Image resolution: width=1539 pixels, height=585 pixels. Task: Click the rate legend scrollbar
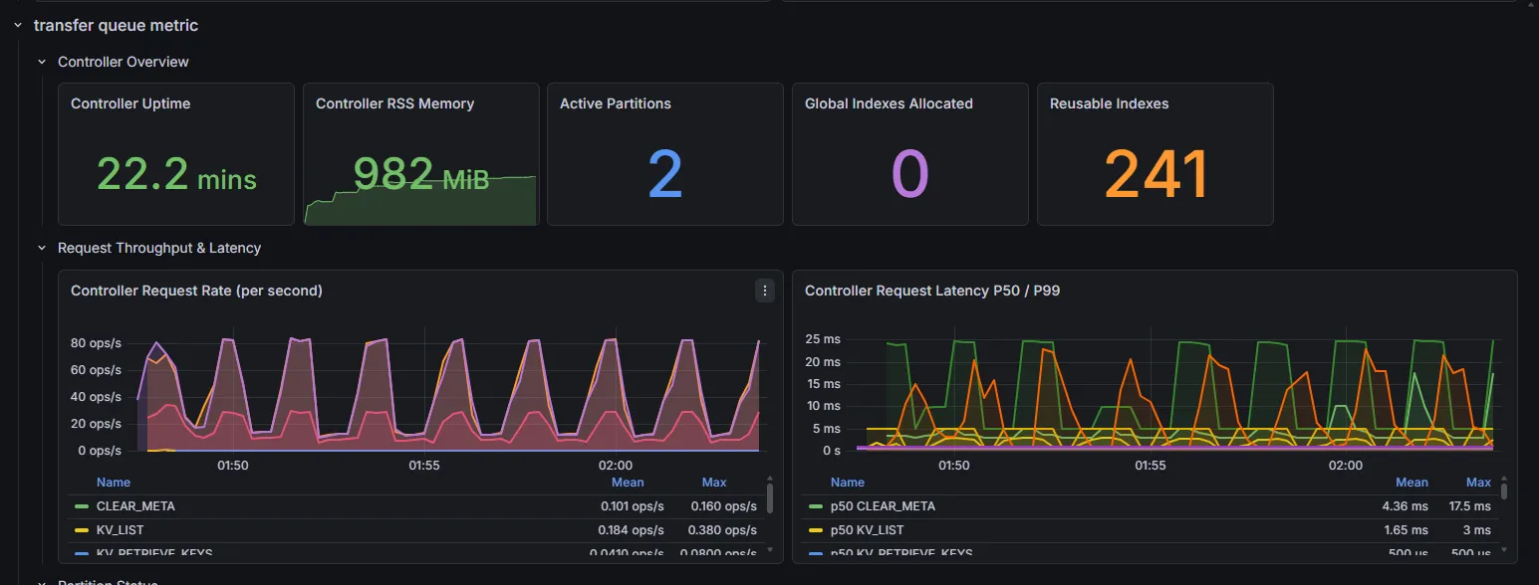point(769,497)
